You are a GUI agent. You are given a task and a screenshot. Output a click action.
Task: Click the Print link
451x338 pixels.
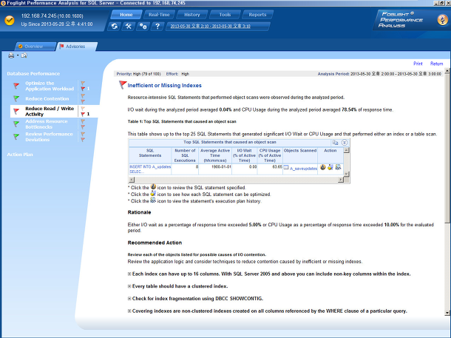pos(418,64)
